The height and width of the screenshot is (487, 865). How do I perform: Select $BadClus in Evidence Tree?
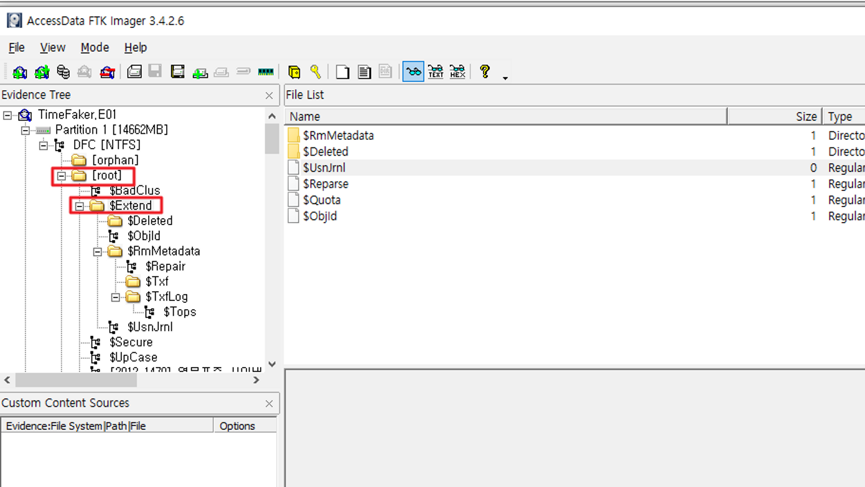click(x=135, y=190)
